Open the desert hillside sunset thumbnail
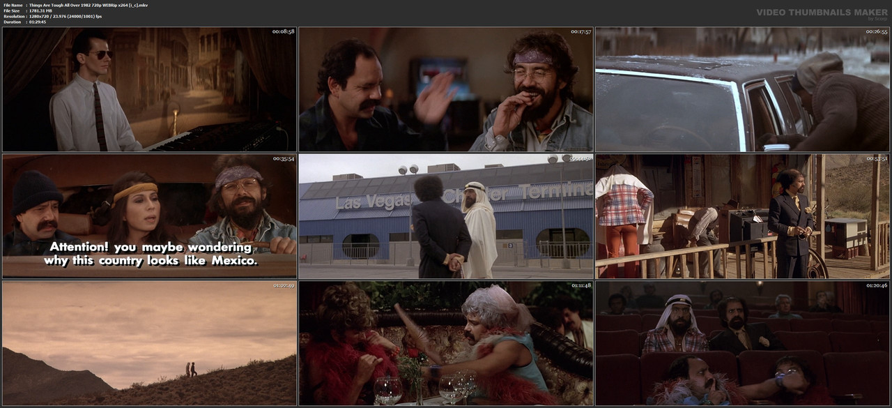Image resolution: width=892 pixels, height=408 pixels. click(149, 343)
